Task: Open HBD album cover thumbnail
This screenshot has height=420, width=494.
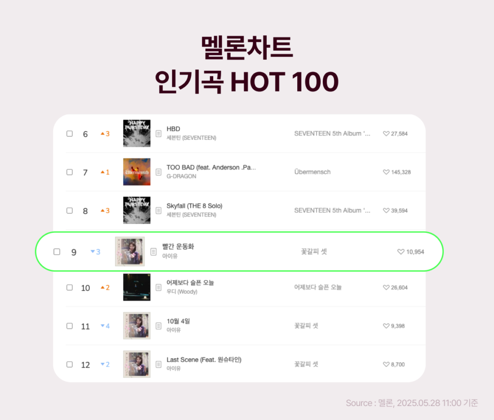Action: pos(137,133)
